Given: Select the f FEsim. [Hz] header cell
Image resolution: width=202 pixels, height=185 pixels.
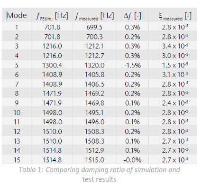Looking at the screenshot, I should pos(52,16).
